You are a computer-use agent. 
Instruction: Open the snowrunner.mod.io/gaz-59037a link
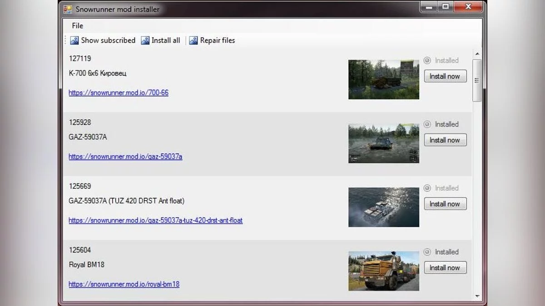125,156
